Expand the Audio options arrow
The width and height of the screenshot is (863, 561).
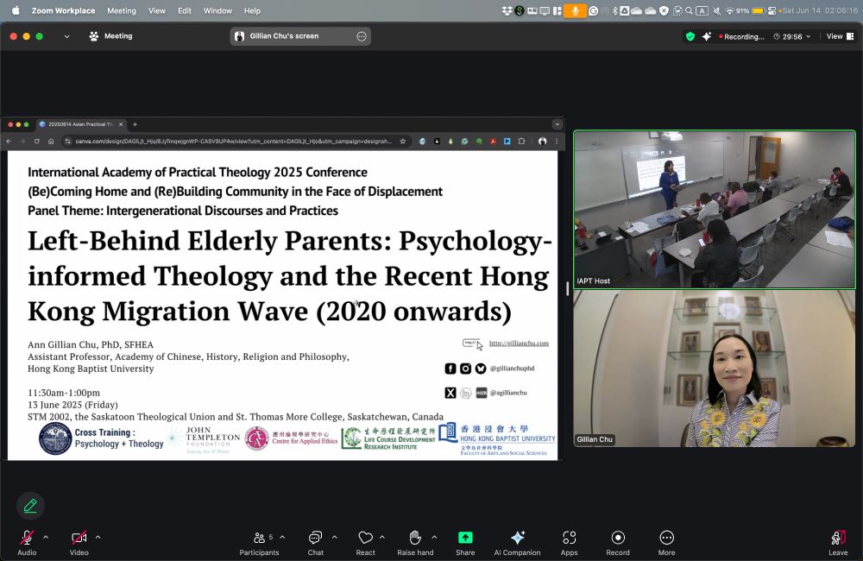[46, 537]
